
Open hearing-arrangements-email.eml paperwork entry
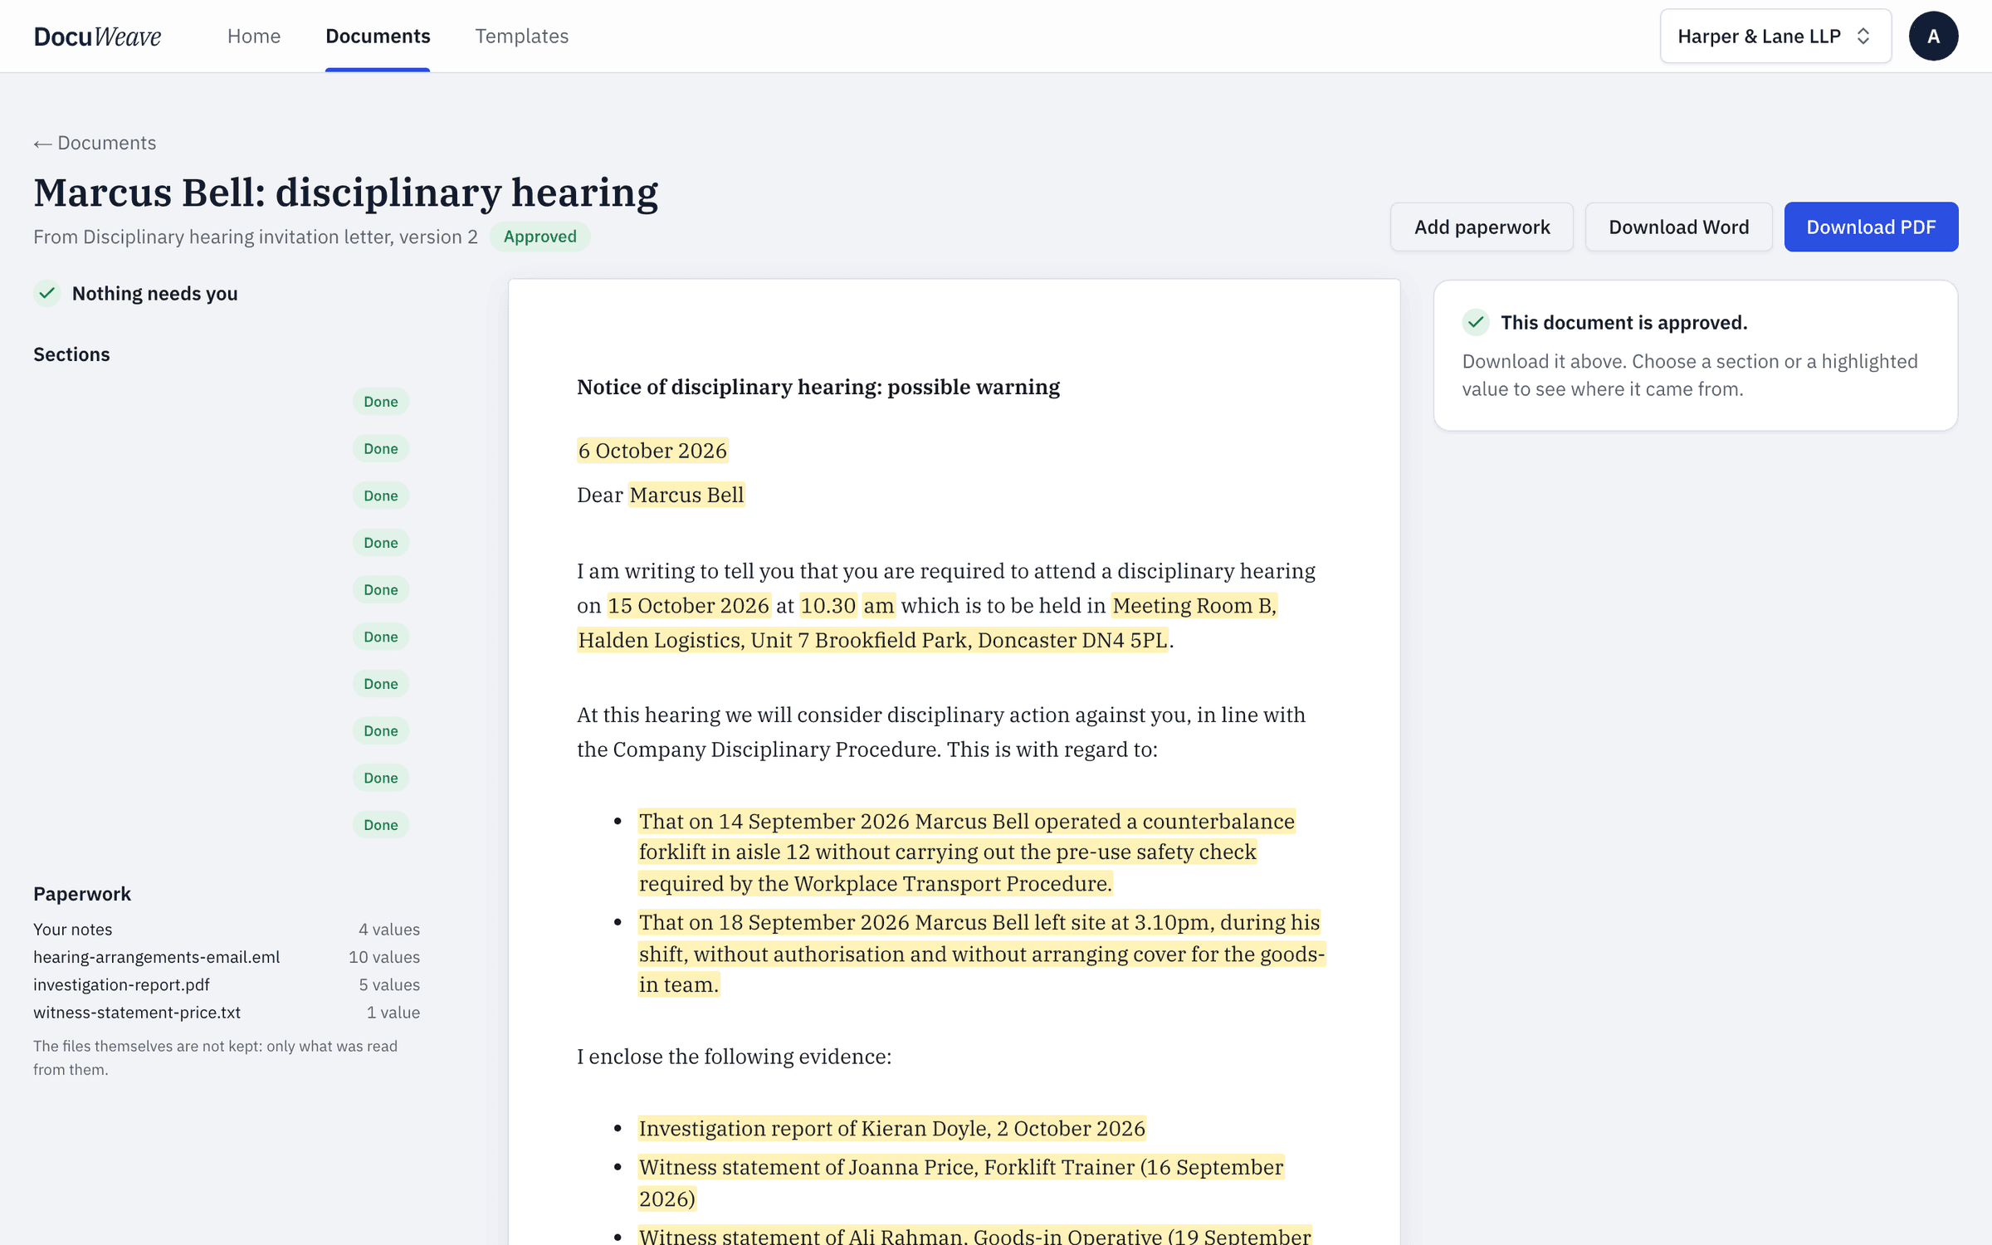tap(227, 957)
